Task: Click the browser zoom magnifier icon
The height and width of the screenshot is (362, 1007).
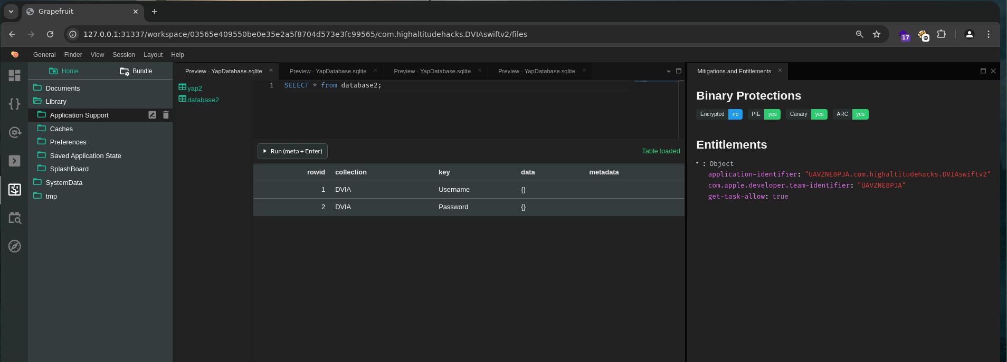Action: (860, 34)
